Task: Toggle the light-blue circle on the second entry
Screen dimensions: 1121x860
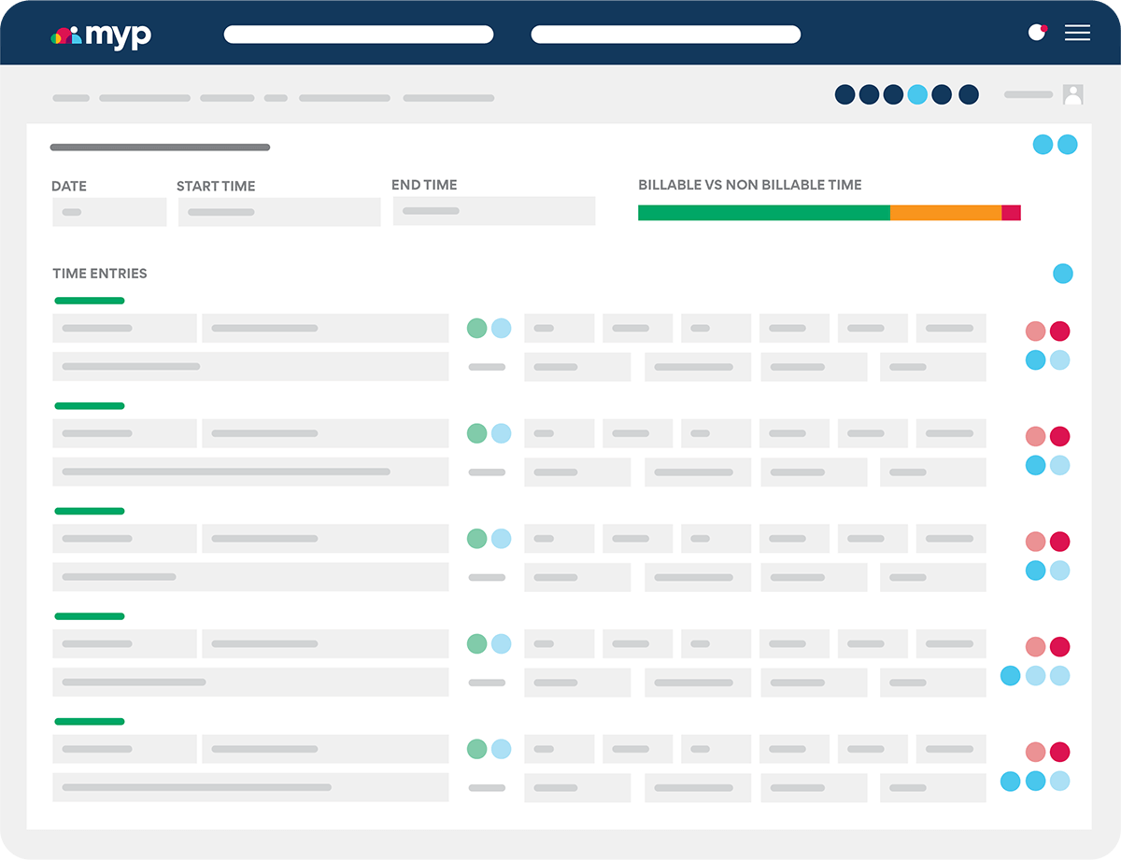Action: point(501,432)
